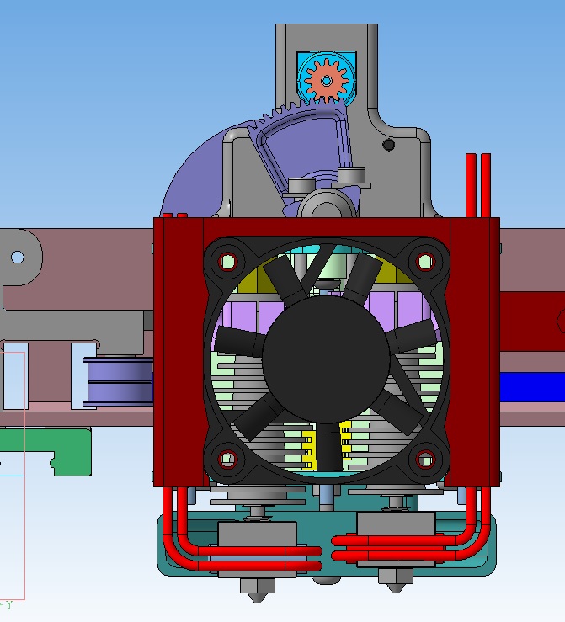Select the bright blue belt segment

click(x=532, y=387)
